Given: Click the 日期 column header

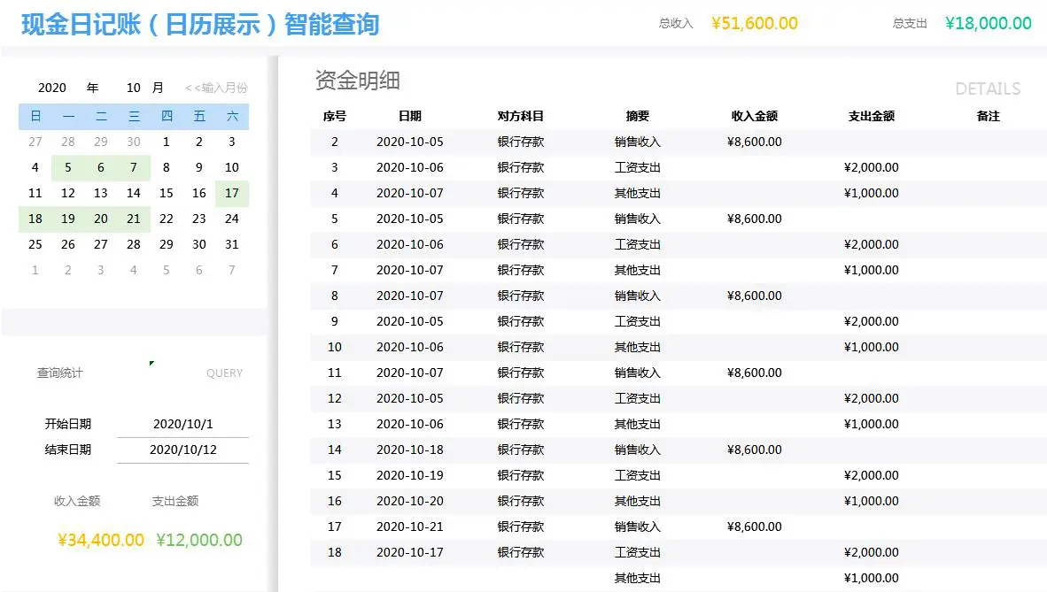Looking at the screenshot, I should (410, 116).
